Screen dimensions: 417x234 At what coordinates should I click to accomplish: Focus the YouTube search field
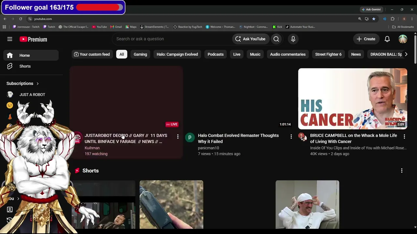click(x=172, y=39)
